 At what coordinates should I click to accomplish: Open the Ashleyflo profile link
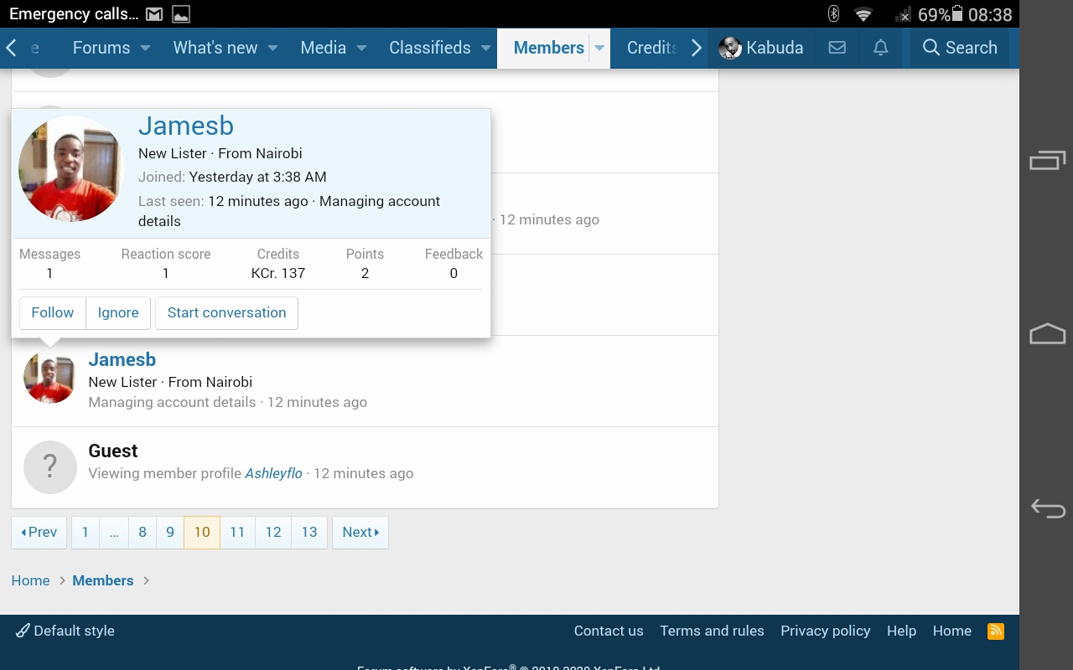tap(273, 473)
